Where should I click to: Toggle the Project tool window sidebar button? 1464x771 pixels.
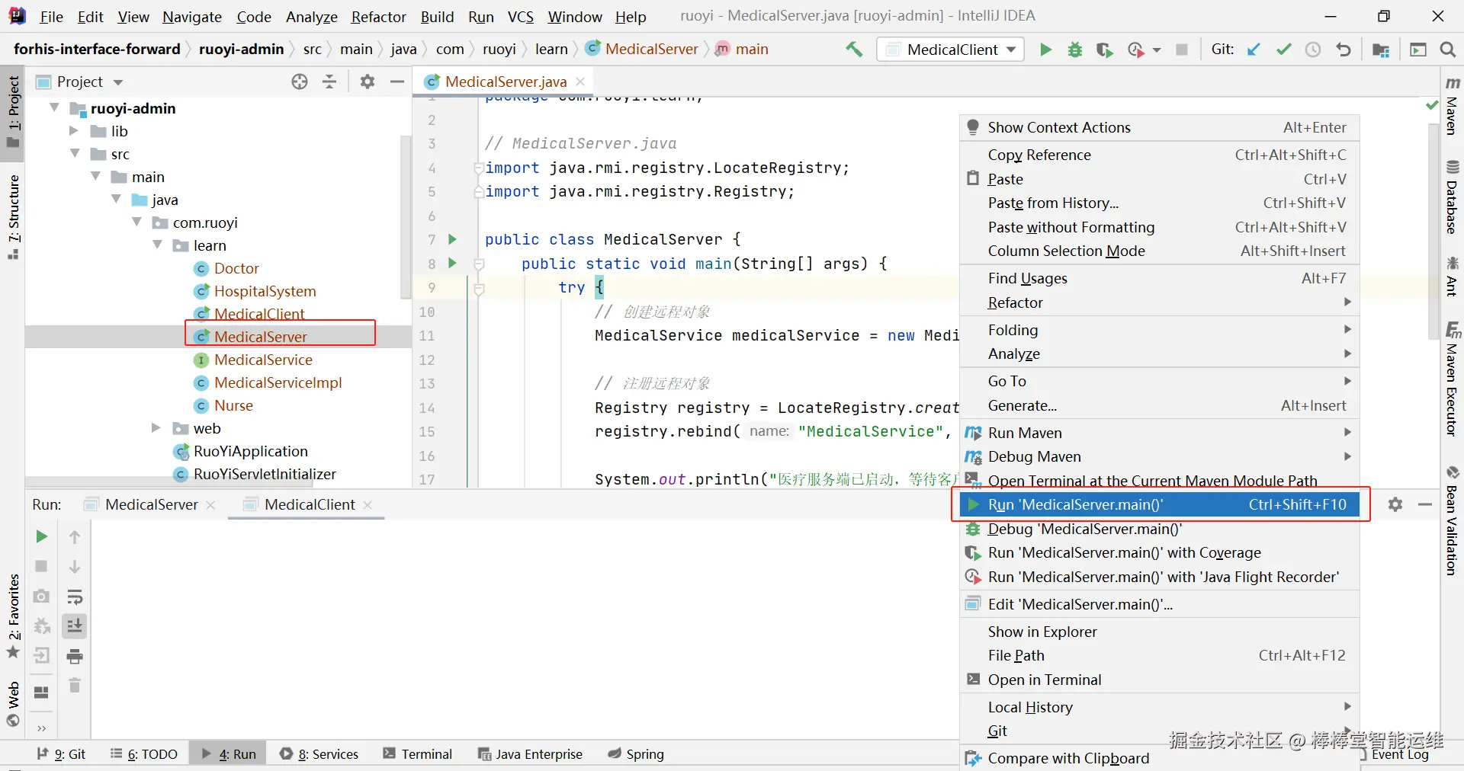[x=13, y=113]
